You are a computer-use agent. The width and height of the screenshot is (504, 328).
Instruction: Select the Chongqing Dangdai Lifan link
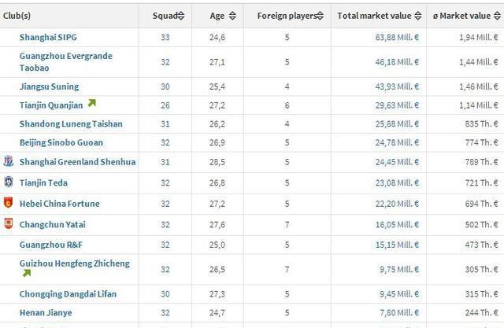(x=68, y=294)
